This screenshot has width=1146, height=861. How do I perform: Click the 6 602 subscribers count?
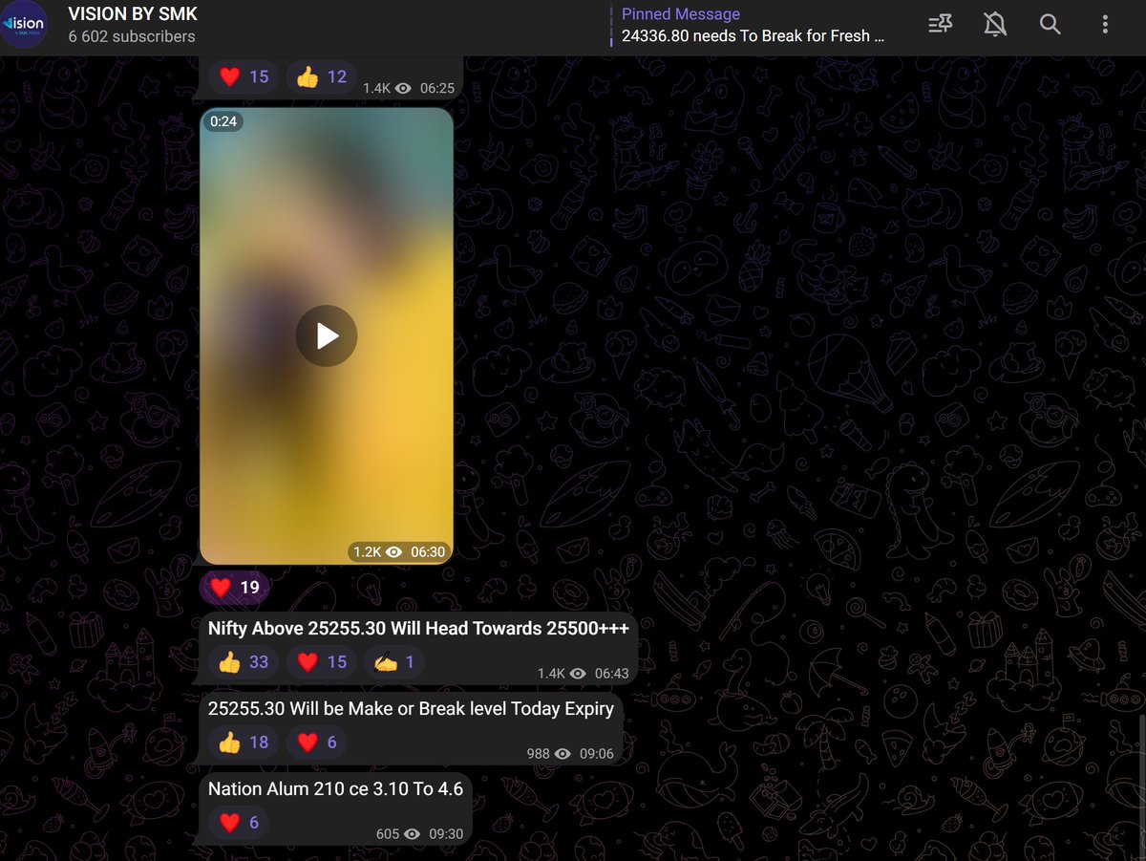(132, 36)
